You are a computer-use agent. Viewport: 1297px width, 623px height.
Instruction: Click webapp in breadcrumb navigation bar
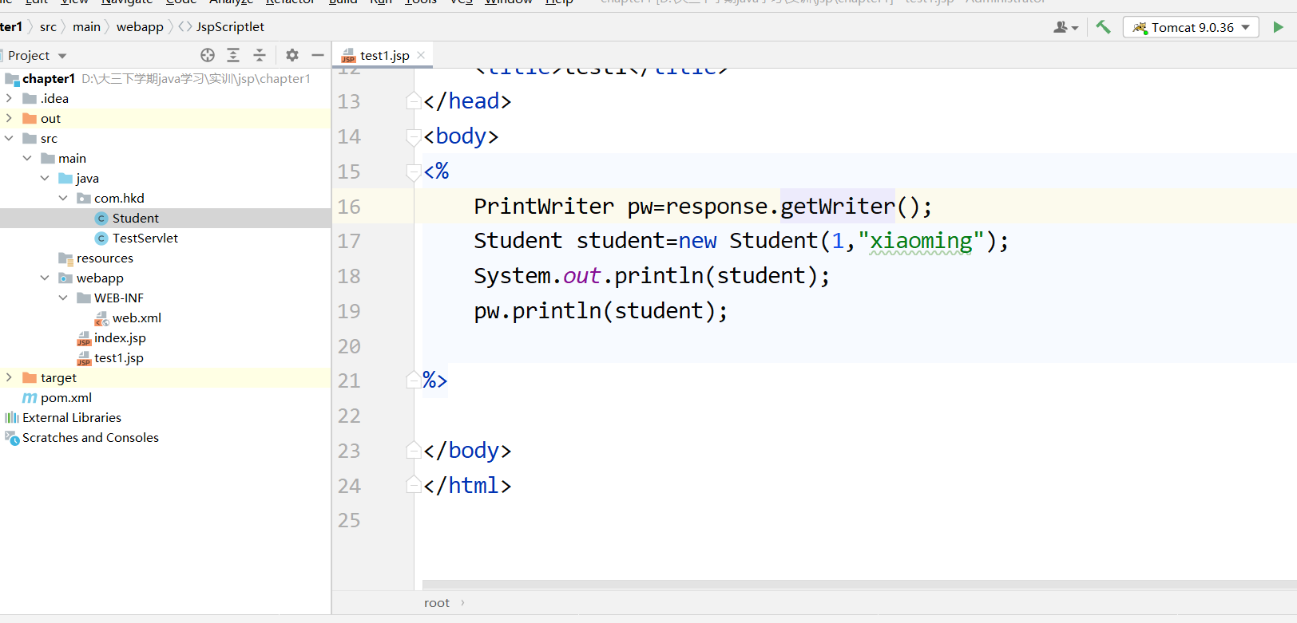[140, 27]
